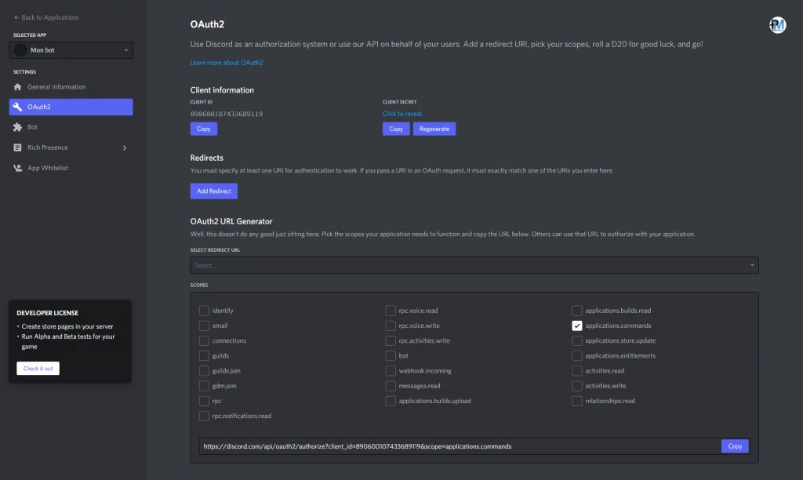The height and width of the screenshot is (480, 803).
Task: Open the Select Redirect URL dropdown
Action: 474,265
